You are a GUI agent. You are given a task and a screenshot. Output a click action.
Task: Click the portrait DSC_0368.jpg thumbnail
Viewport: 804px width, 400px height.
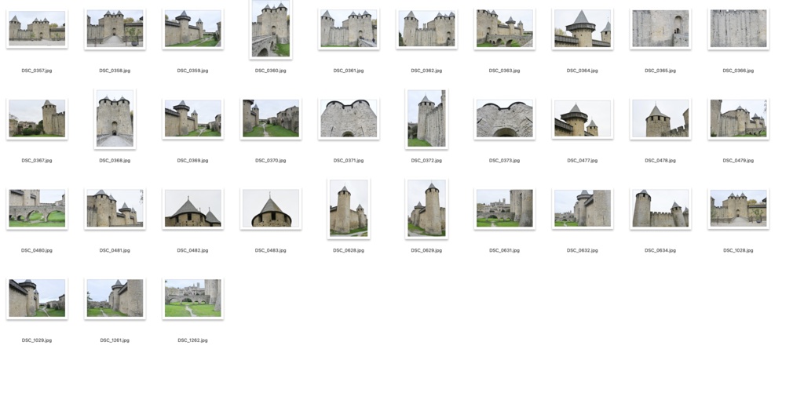tap(115, 118)
